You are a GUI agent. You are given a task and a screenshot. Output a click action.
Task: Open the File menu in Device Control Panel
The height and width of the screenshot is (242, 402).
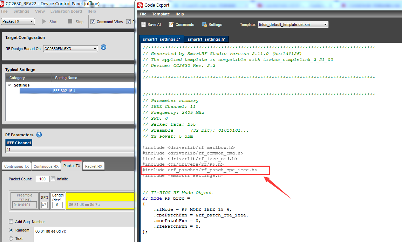tap(4, 11)
